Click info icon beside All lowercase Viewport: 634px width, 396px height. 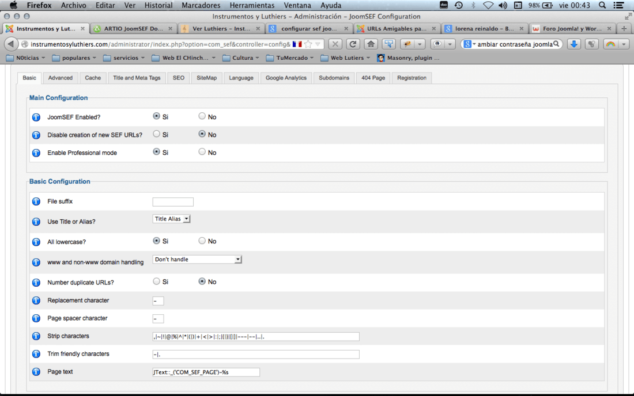(x=36, y=242)
